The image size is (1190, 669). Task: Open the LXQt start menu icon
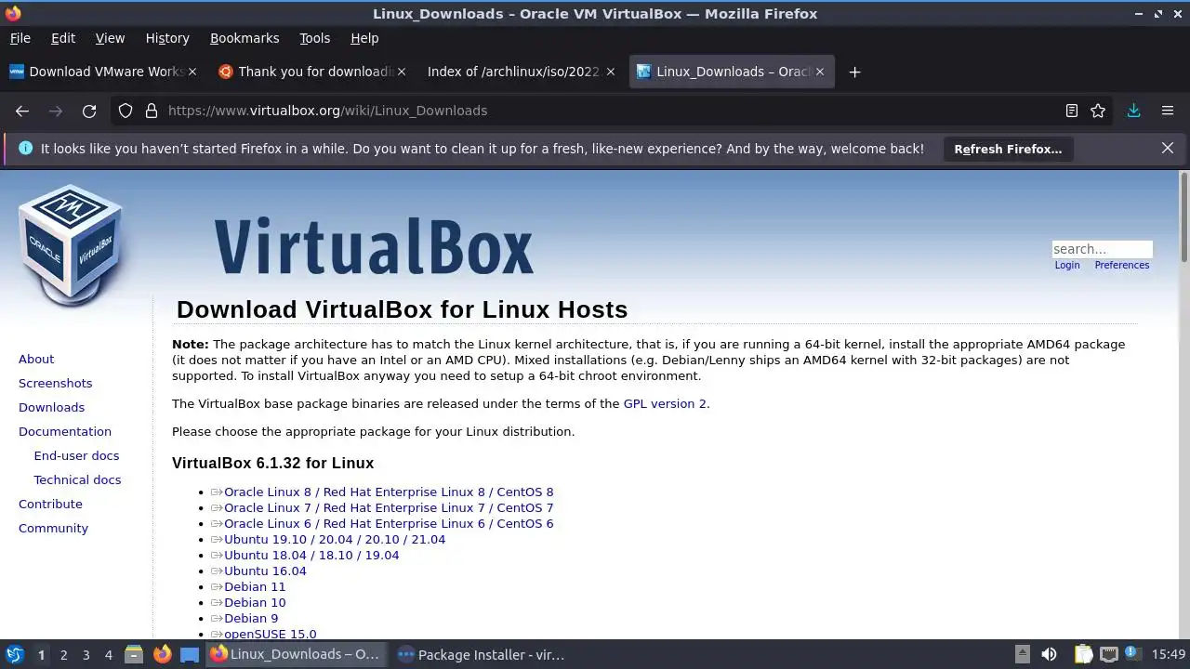[14, 654]
